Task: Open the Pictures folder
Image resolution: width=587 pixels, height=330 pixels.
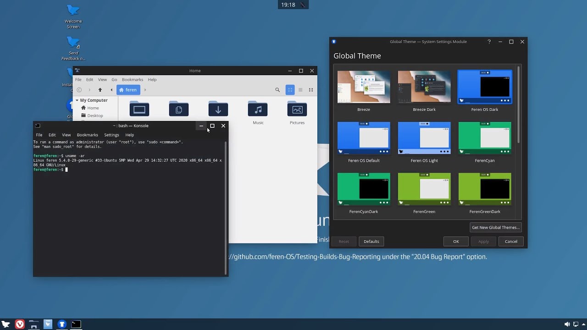Action: [x=297, y=113]
